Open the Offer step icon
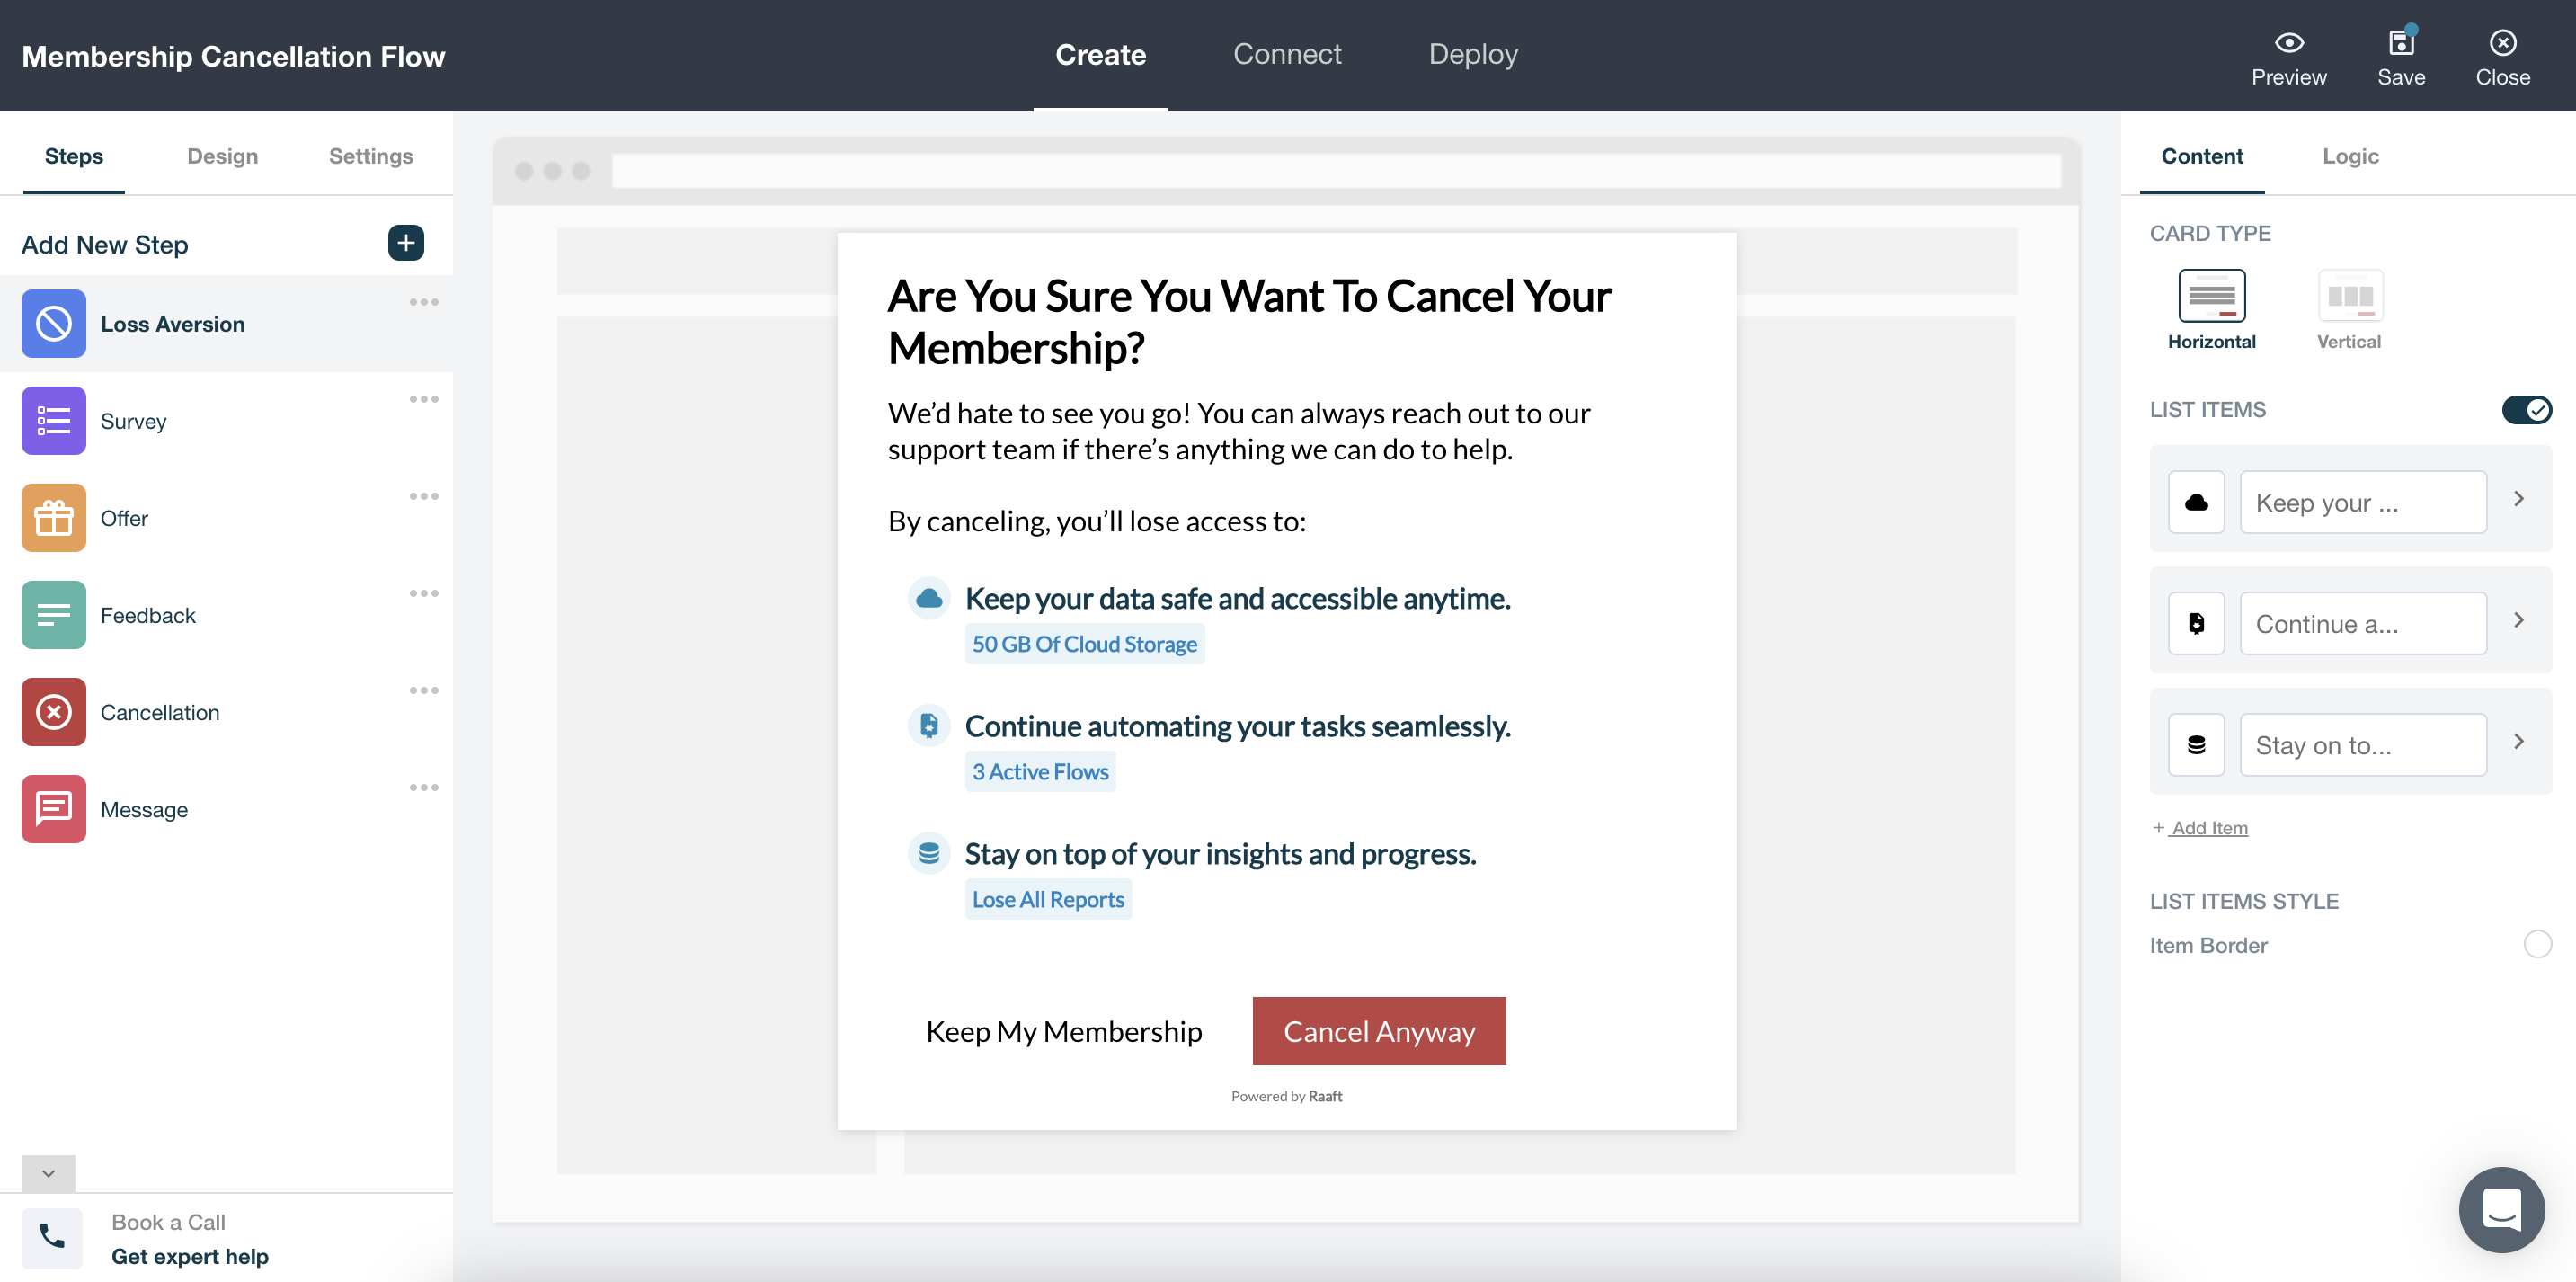The image size is (2576, 1282). pos(53,517)
